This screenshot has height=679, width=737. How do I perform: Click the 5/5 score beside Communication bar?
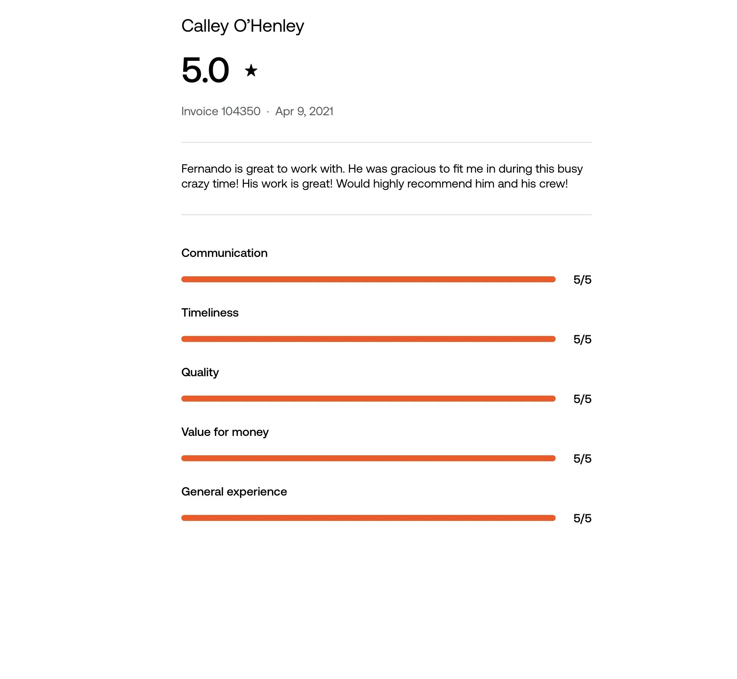[583, 280]
